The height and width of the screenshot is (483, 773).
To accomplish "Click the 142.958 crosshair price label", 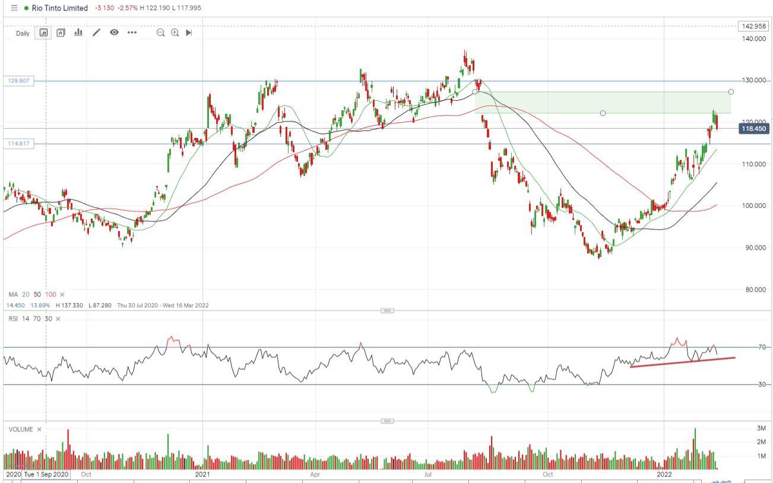I will click(753, 26).
